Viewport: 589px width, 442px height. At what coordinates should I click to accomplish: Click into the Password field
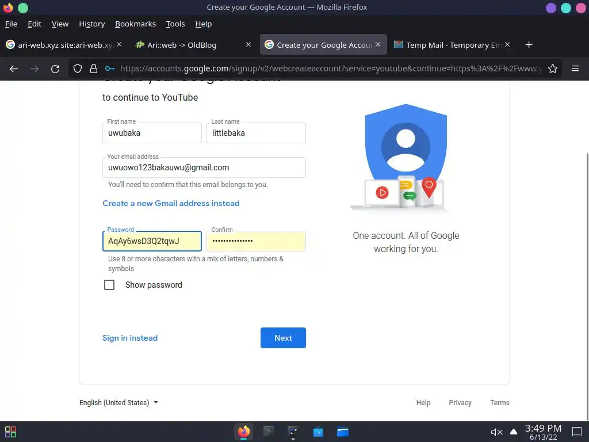[x=152, y=241]
